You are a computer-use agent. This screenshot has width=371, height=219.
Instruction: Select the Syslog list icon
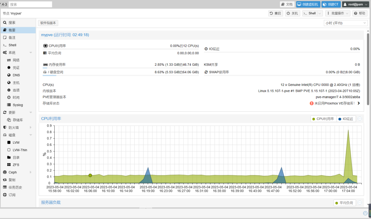point(9,105)
